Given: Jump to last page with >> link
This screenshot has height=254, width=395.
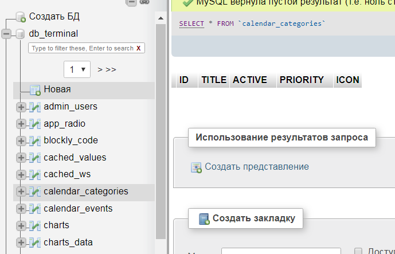Looking at the screenshot, I should [111, 69].
